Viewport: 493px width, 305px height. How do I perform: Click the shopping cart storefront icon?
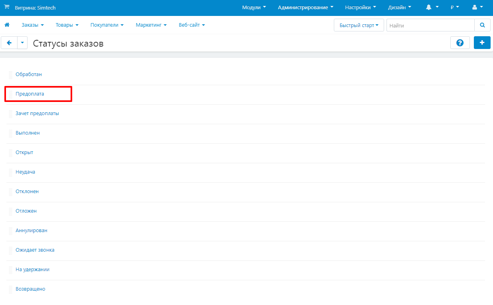point(7,7)
